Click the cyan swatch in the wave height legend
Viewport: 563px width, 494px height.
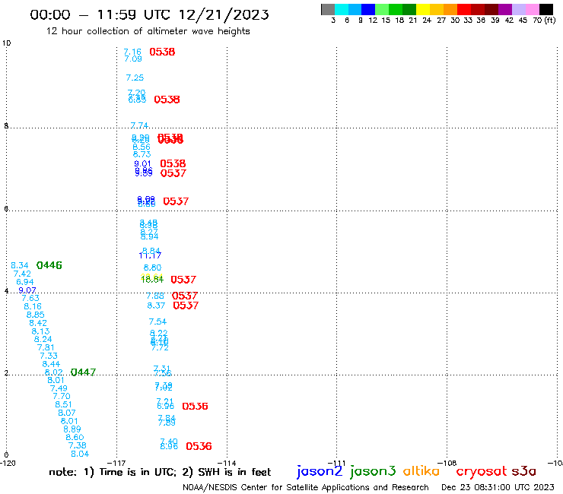point(342,9)
